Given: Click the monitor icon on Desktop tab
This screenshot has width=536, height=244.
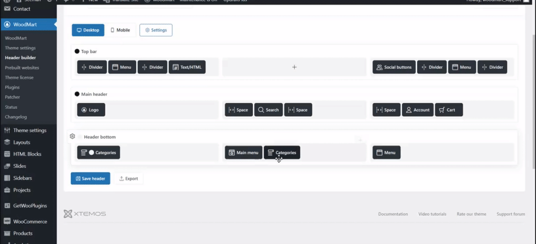Looking at the screenshot, I should tap(79, 30).
